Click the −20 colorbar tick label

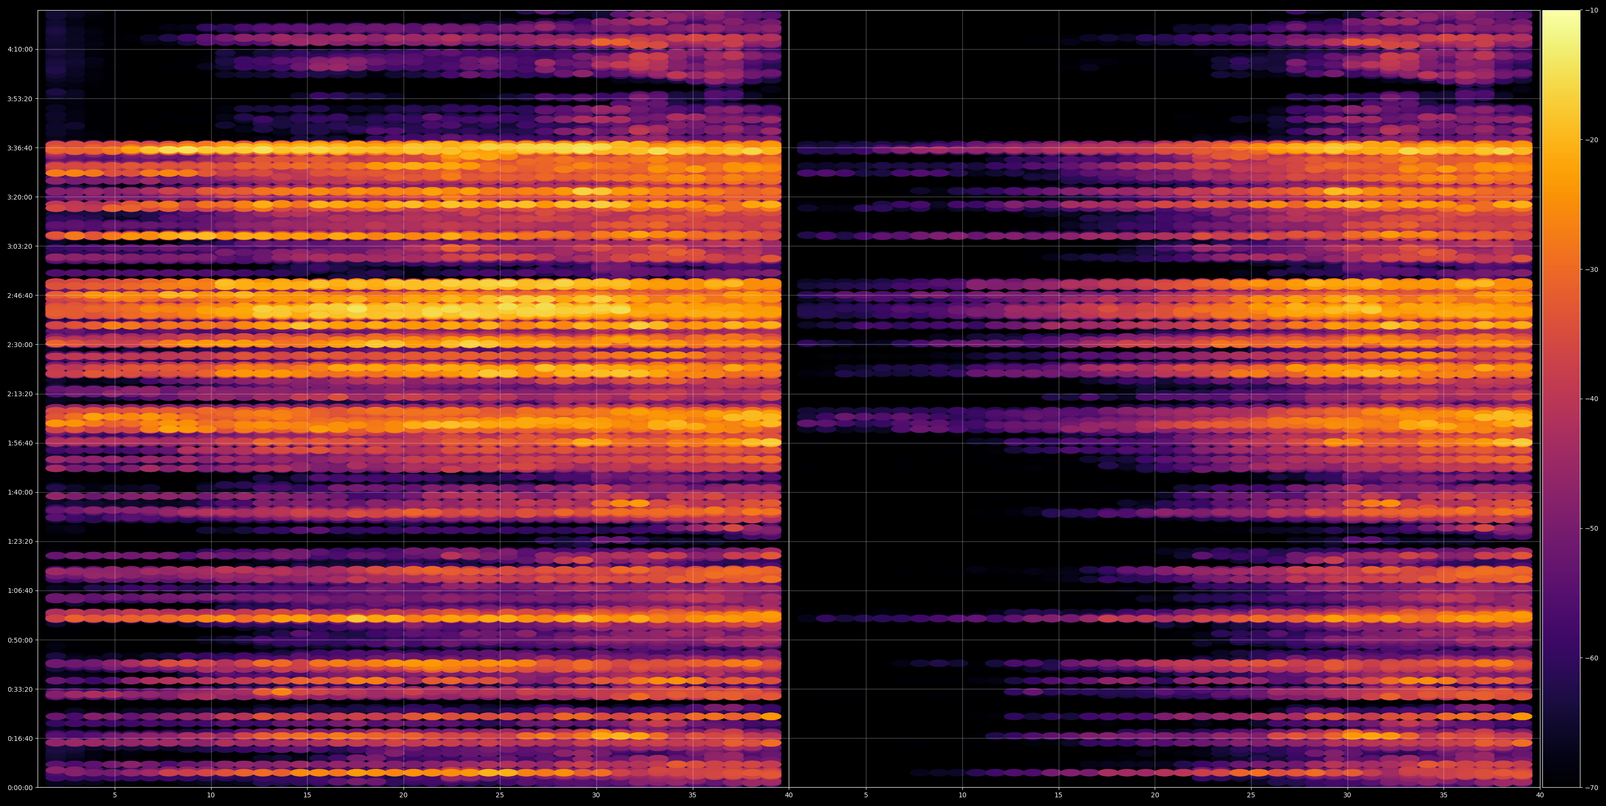coord(1592,140)
